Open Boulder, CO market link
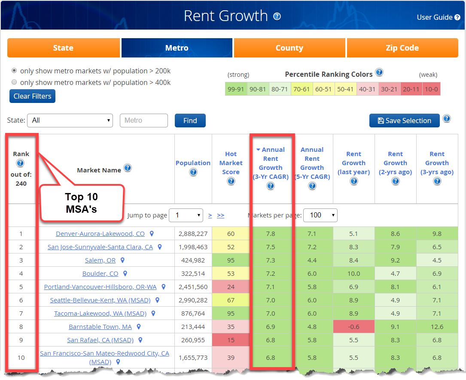 click(x=100, y=274)
